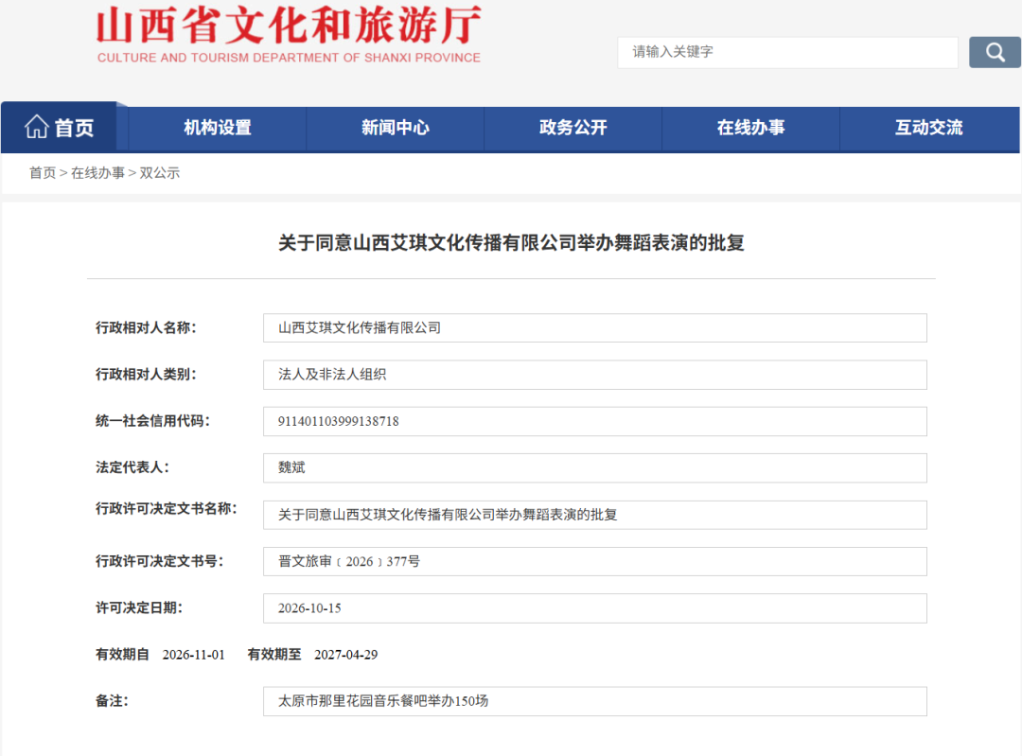Click the 在线办事 breadcrumb link
The width and height of the screenshot is (1022, 756).
point(97,173)
